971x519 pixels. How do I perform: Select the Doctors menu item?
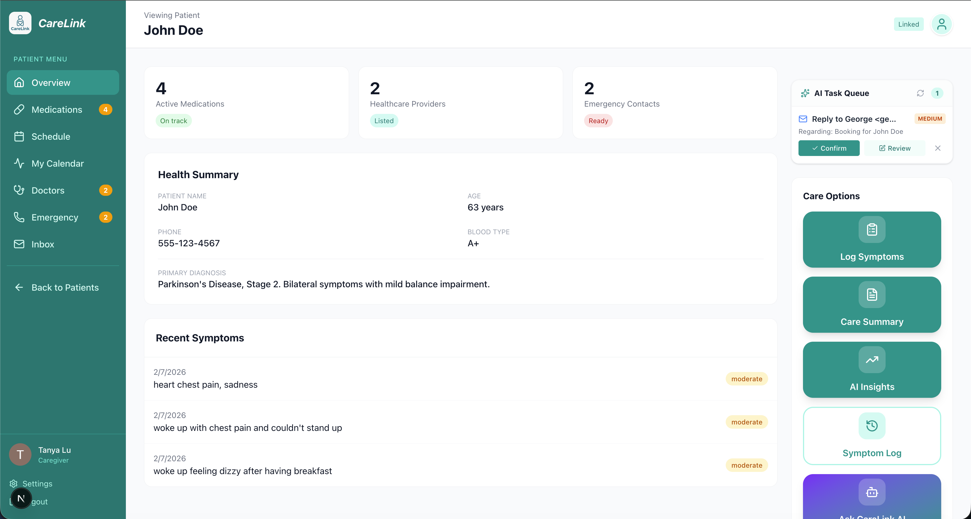48,190
